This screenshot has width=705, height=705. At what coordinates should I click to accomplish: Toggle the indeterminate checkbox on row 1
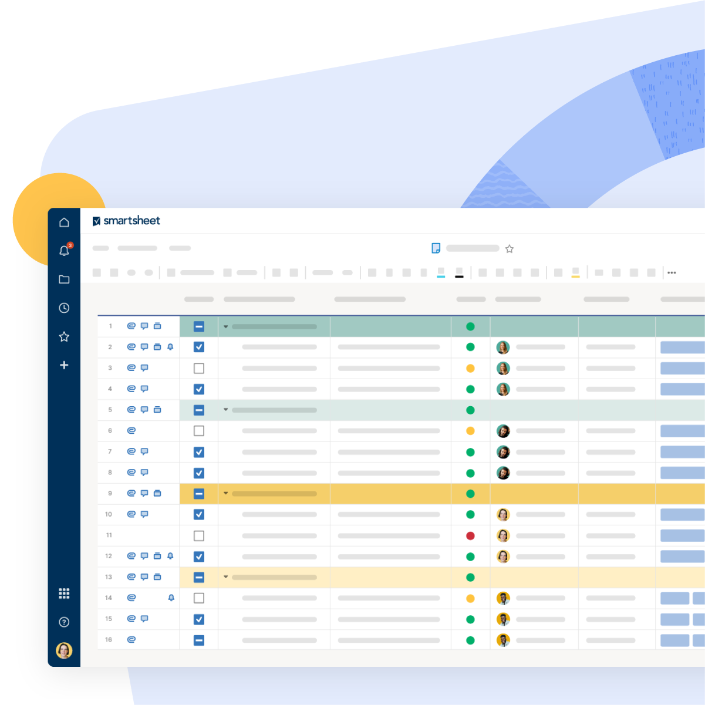[199, 326]
